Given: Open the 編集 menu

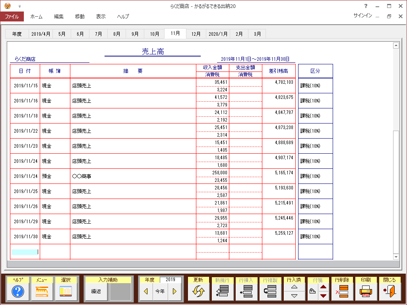Looking at the screenshot, I should (59, 16).
